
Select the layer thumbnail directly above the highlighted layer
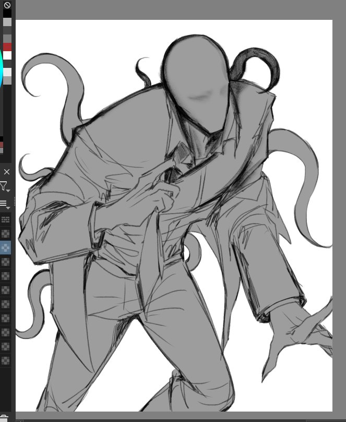pos(5,233)
